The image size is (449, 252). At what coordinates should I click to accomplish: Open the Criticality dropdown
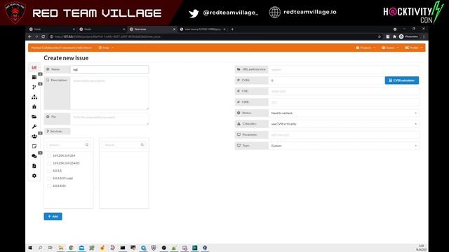tap(344, 124)
